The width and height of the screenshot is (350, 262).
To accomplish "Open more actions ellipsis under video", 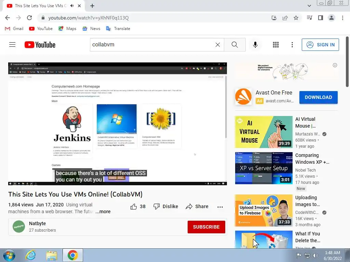I will pyautogui.click(x=220, y=207).
